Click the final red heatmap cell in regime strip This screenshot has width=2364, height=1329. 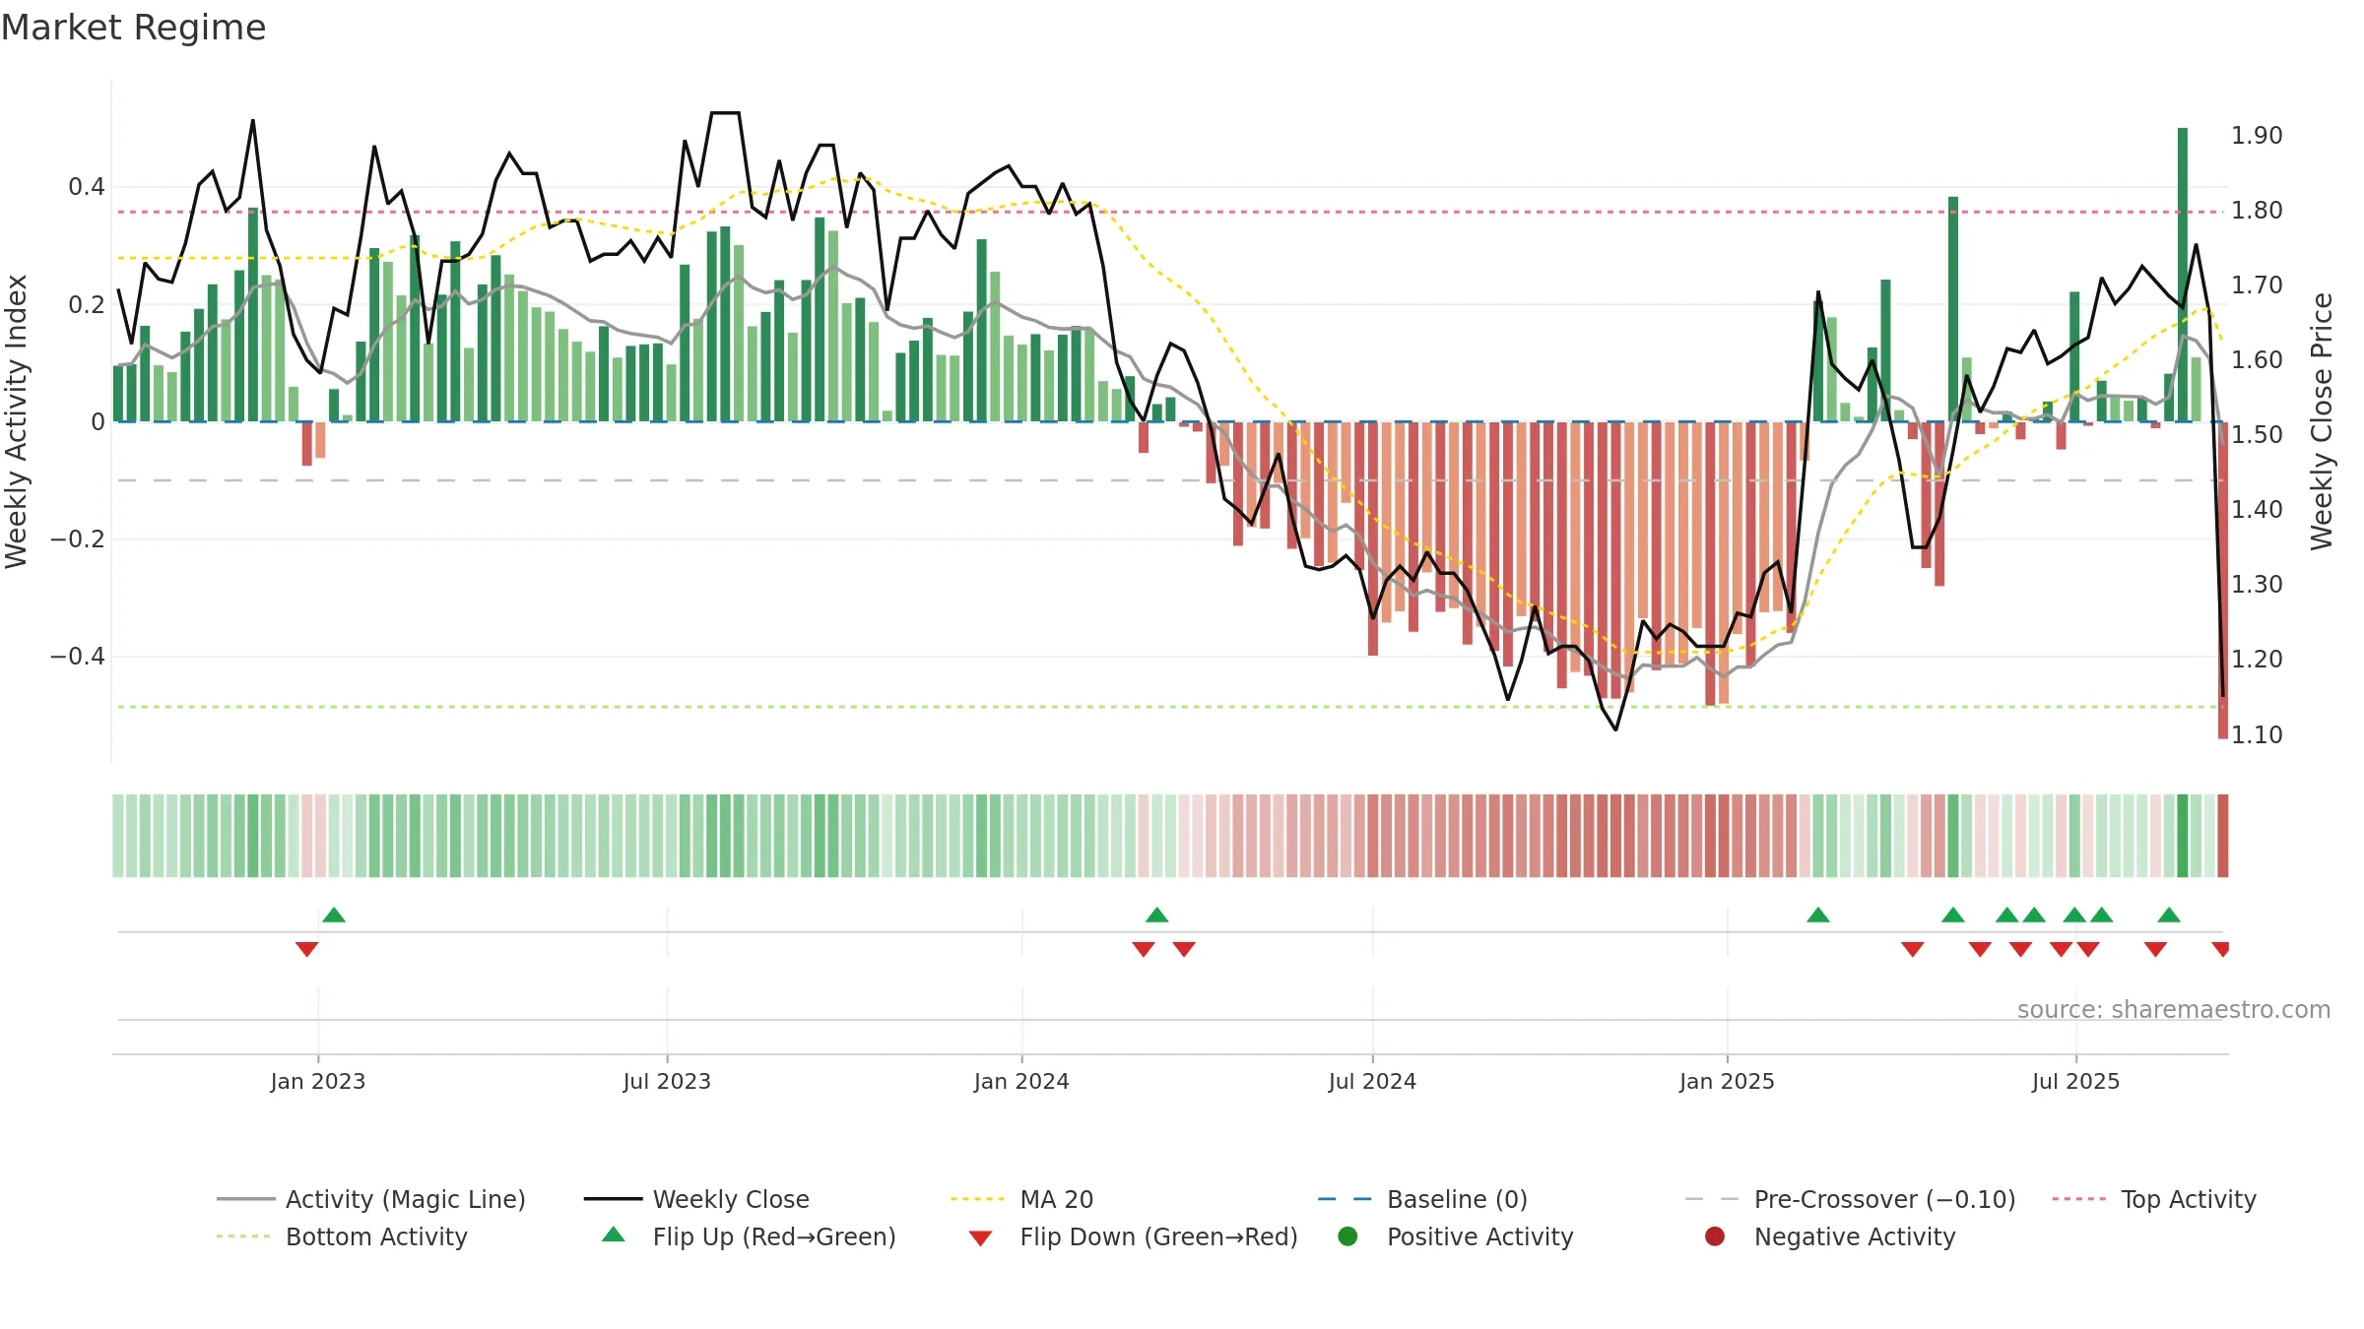click(x=2223, y=836)
